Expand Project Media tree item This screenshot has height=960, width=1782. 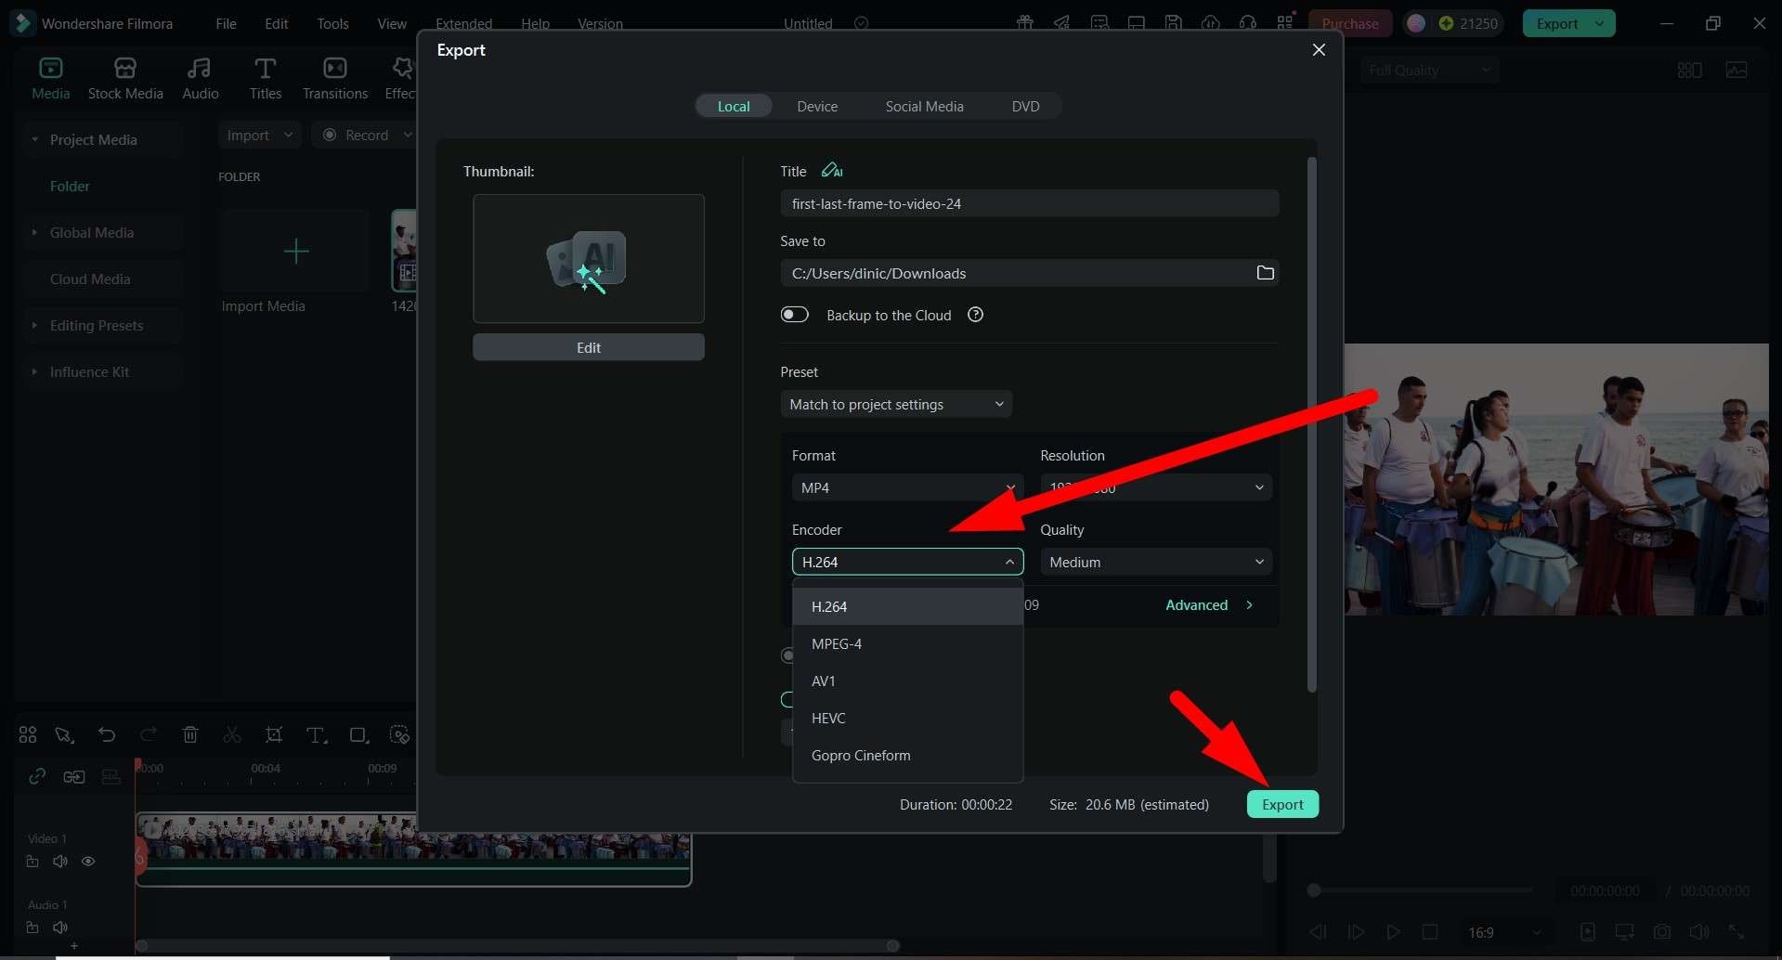(34, 139)
